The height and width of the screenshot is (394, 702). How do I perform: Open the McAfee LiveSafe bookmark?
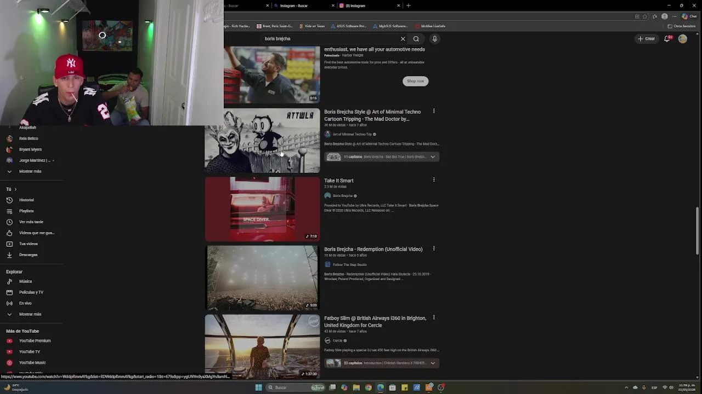(431, 26)
